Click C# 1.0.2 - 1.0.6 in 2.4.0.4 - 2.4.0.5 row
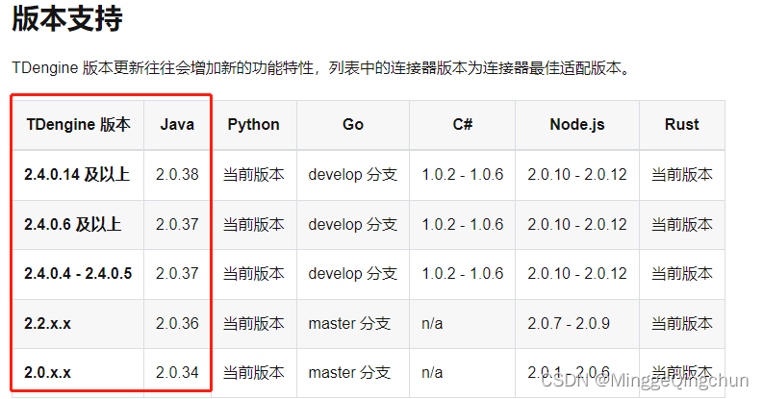 462,274
